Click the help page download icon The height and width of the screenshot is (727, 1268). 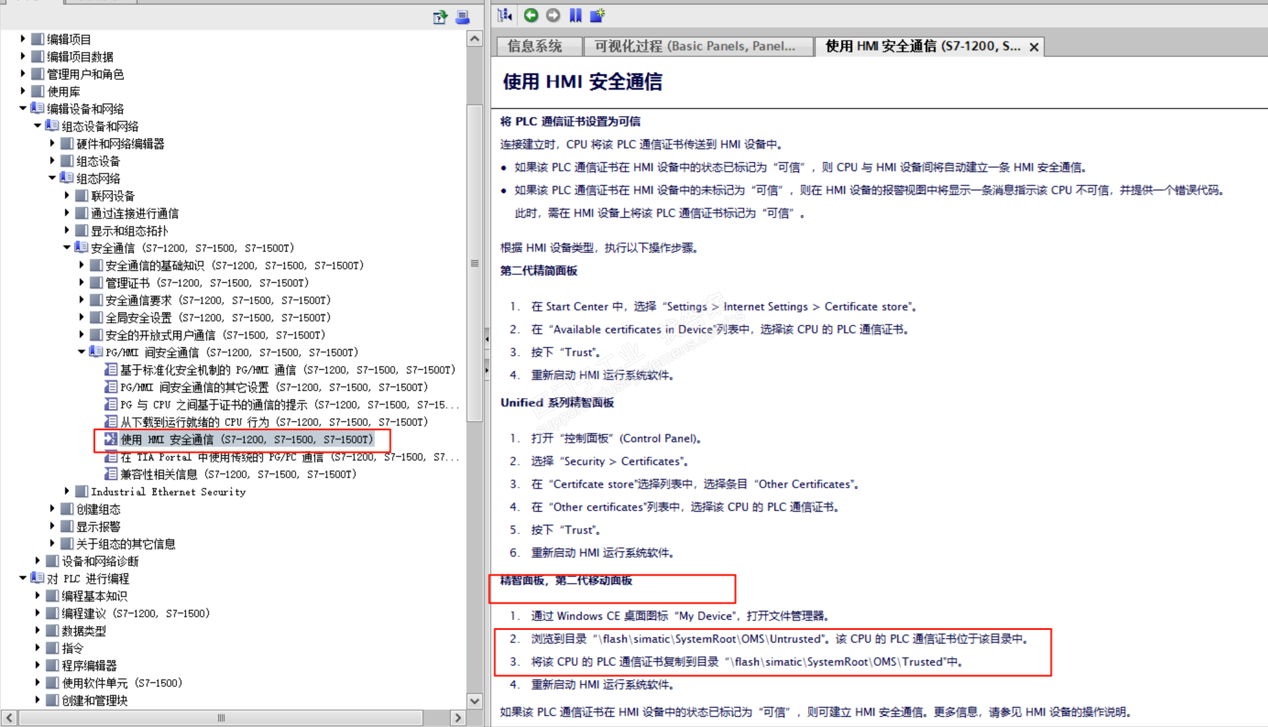(440, 17)
